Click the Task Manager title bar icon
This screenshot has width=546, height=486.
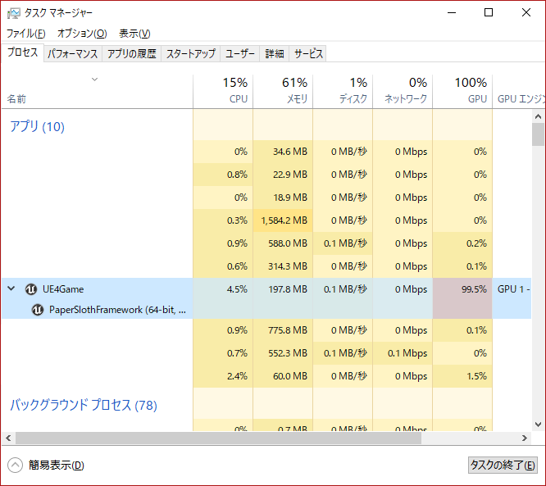(x=14, y=13)
